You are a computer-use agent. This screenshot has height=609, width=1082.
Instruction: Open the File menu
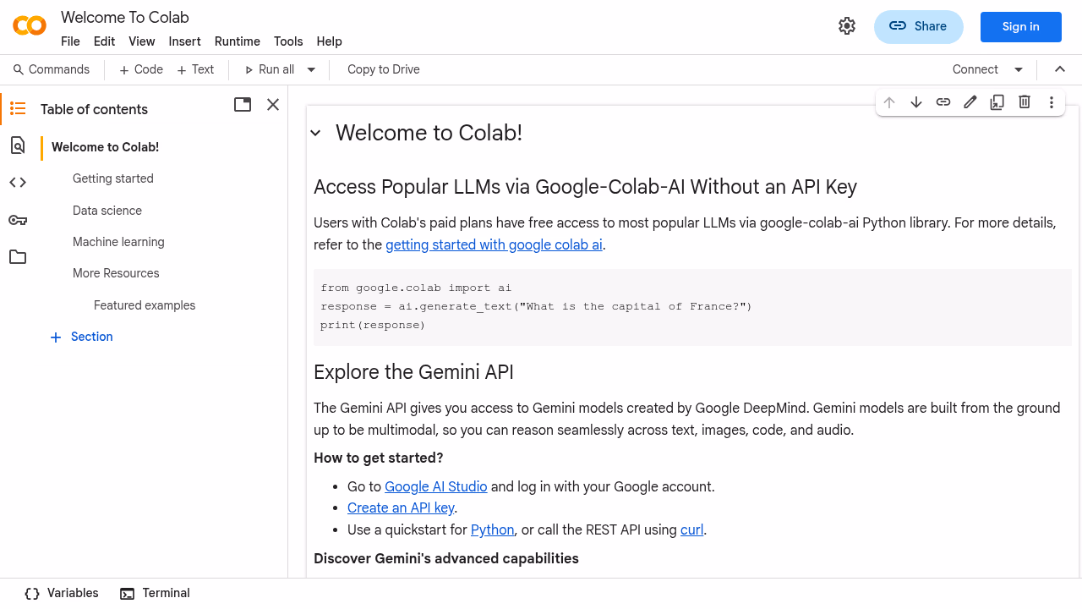point(70,41)
